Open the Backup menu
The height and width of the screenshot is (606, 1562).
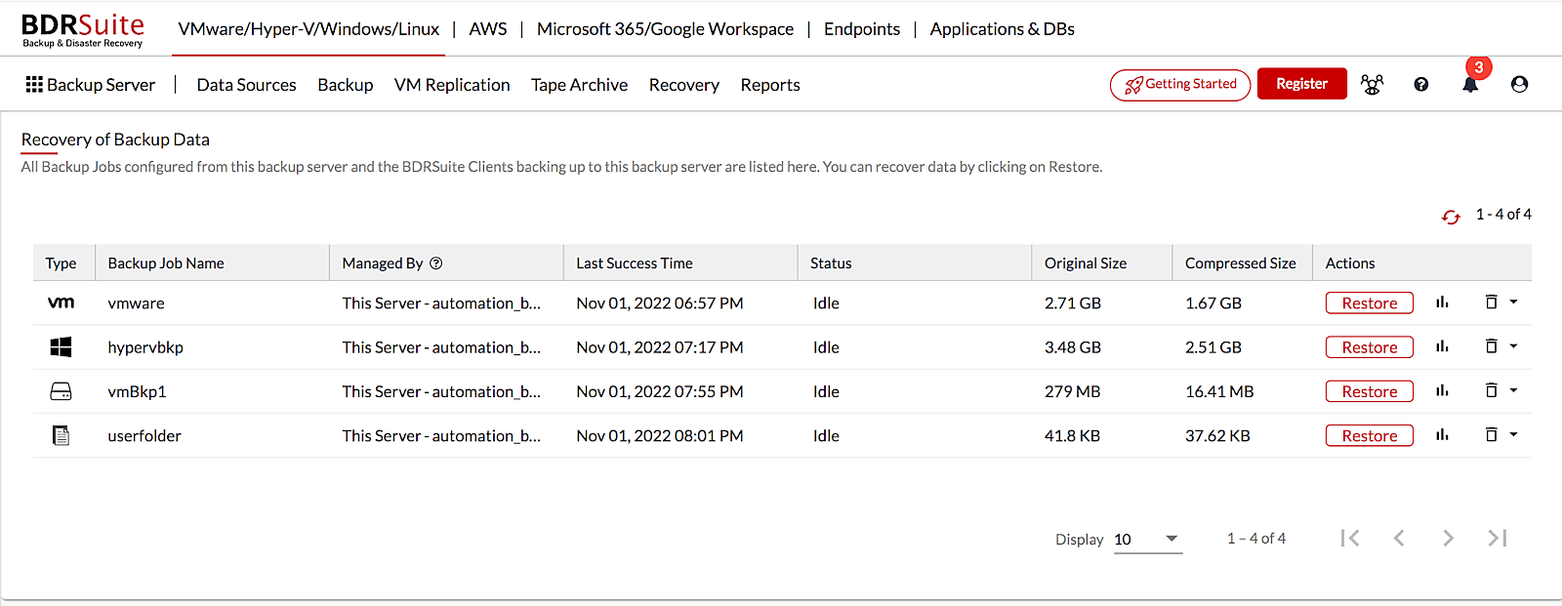click(x=346, y=85)
